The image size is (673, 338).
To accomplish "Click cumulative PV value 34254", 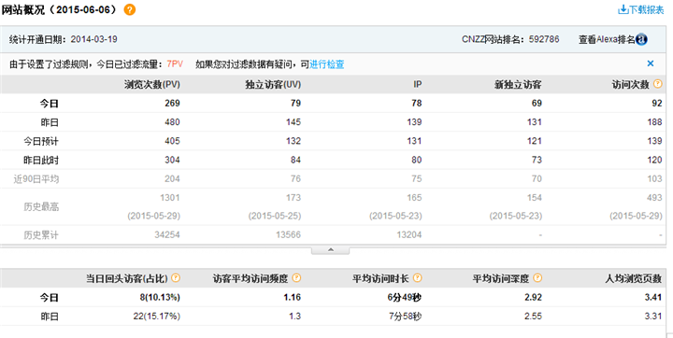I will (x=167, y=235).
